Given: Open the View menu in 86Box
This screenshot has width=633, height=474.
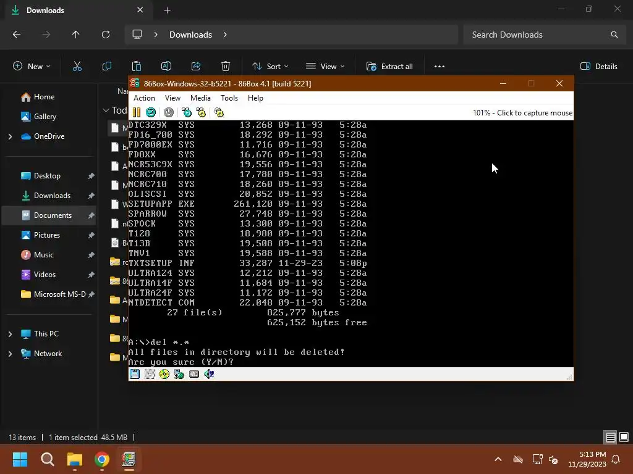Looking at the screenshot, I should click(172, 98).
